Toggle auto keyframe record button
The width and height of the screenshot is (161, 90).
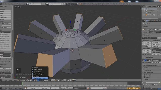click(88, 88)
